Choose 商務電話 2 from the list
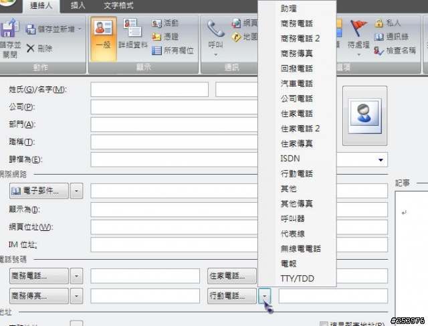This screenshot has height=326, width=428. pos(297,39)
